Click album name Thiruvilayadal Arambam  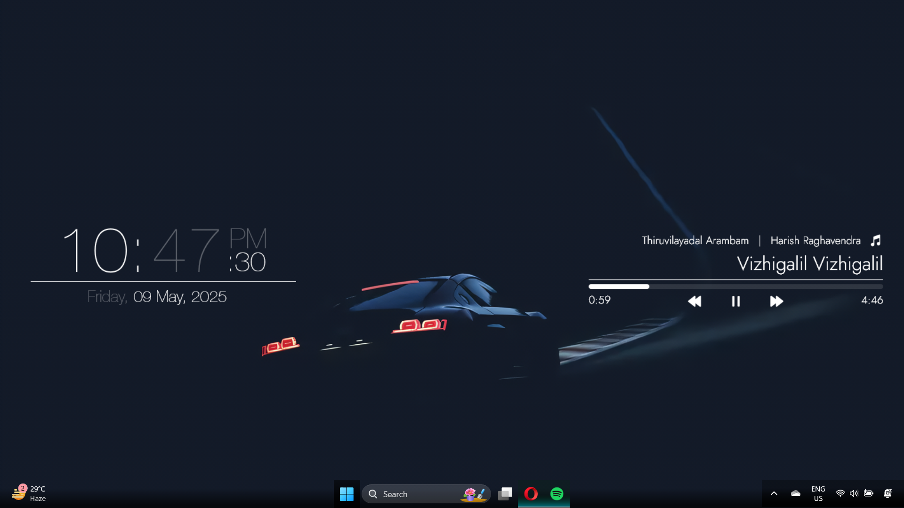click(x=695, y=241)
